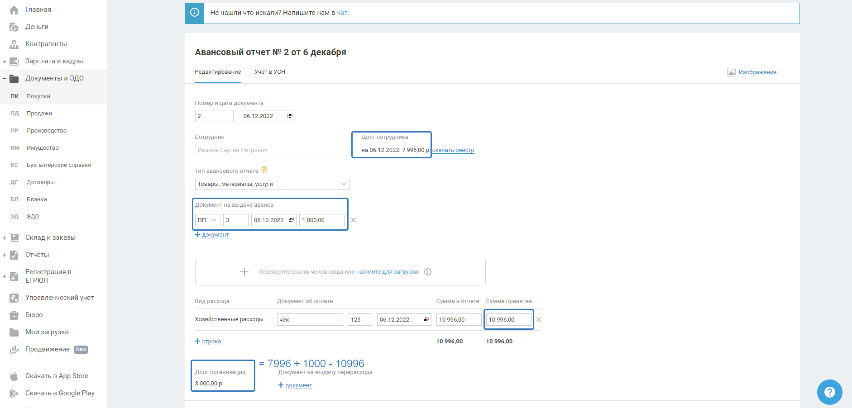852x408 pixels.
Task: Delete the Хозяйственные расходы expense row
Action: [x=539, y=320]
